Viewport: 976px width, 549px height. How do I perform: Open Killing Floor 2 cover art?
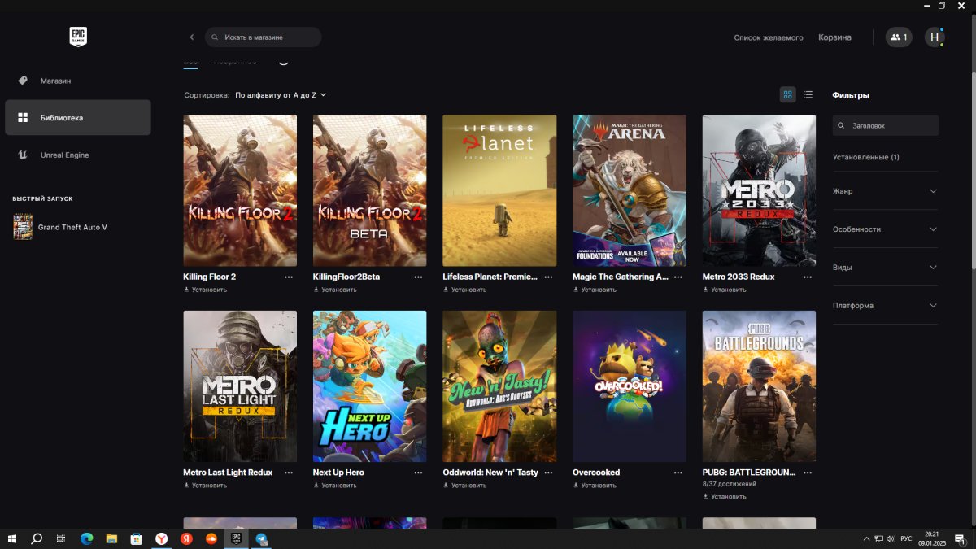[240, 190]
